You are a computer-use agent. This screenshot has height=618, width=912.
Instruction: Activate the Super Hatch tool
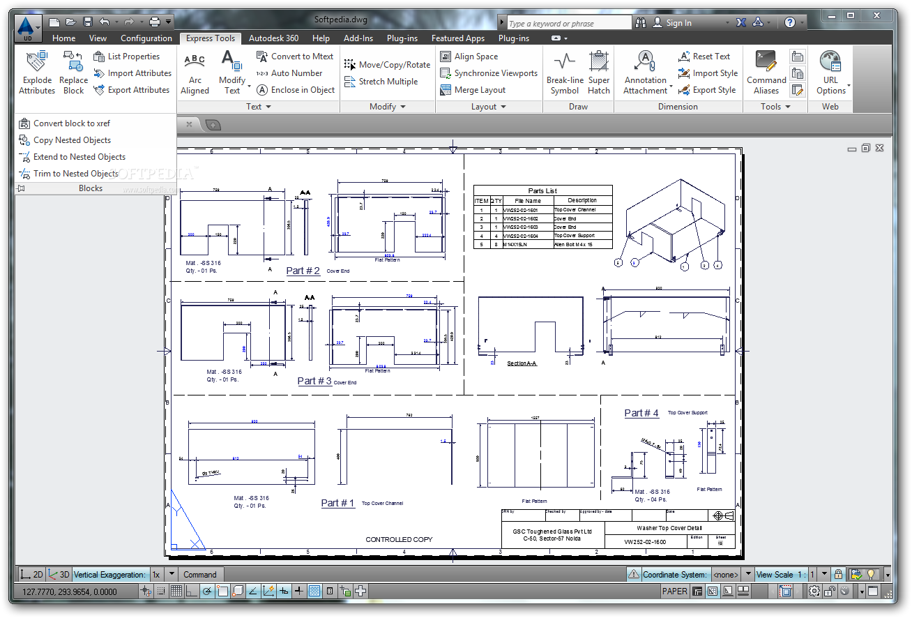point(599,73)
